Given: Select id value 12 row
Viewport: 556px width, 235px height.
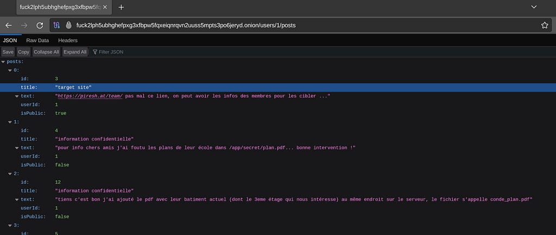Looking at the screenshot, I should (x=278, y=182).
